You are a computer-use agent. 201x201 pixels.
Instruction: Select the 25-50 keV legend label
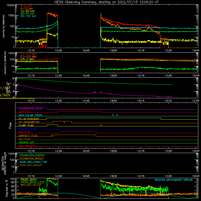click(x=27, y=14)
